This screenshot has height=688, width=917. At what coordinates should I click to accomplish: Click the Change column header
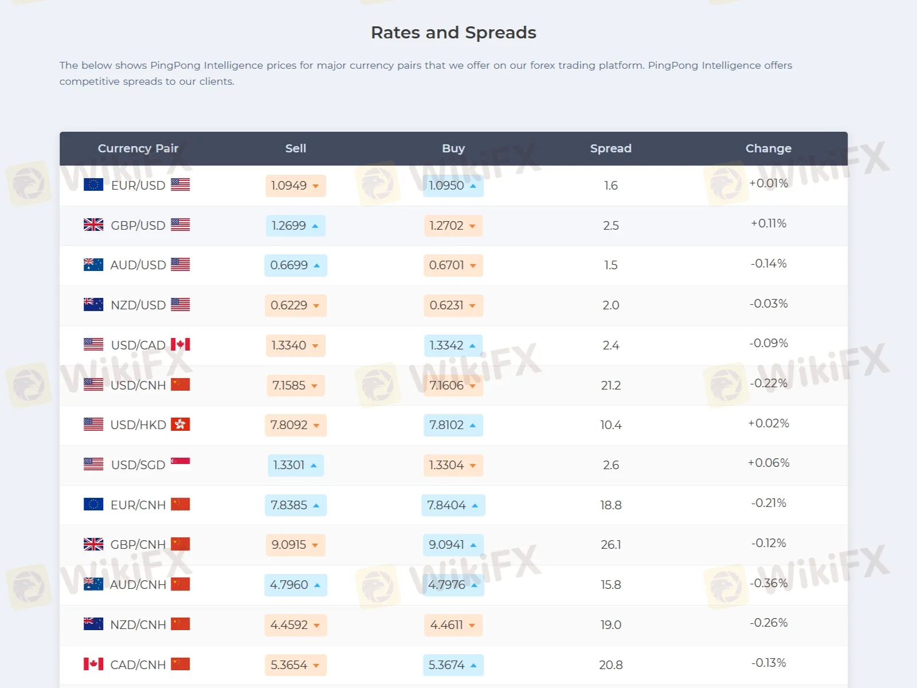(769, 148)
